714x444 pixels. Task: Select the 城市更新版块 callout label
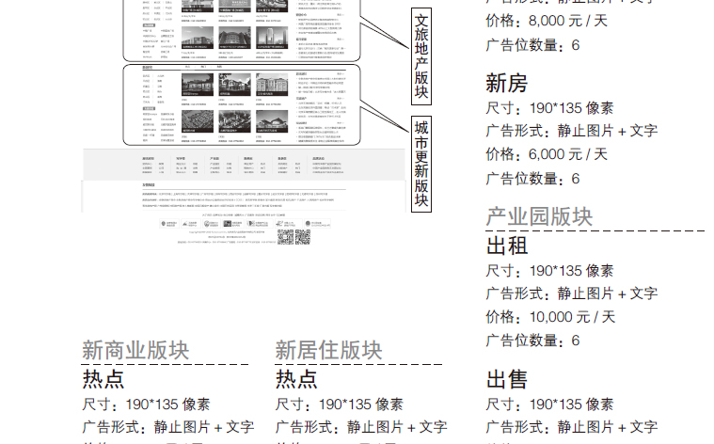(420, 164)
